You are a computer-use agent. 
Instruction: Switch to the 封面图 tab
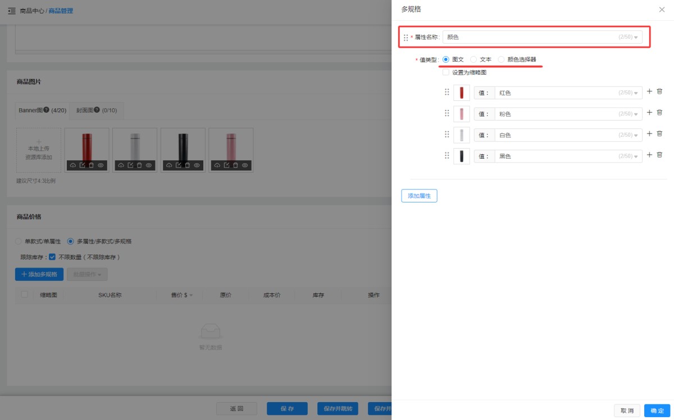click(97, 110)
